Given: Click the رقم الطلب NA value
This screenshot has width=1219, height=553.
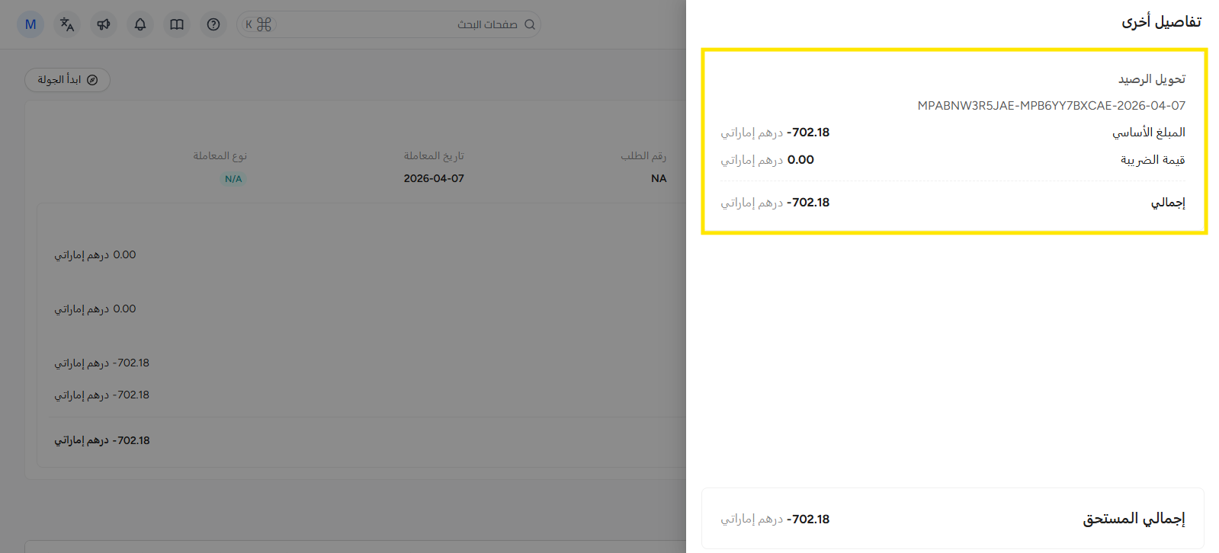Looking at the screenshot, I should click(659, 178).
